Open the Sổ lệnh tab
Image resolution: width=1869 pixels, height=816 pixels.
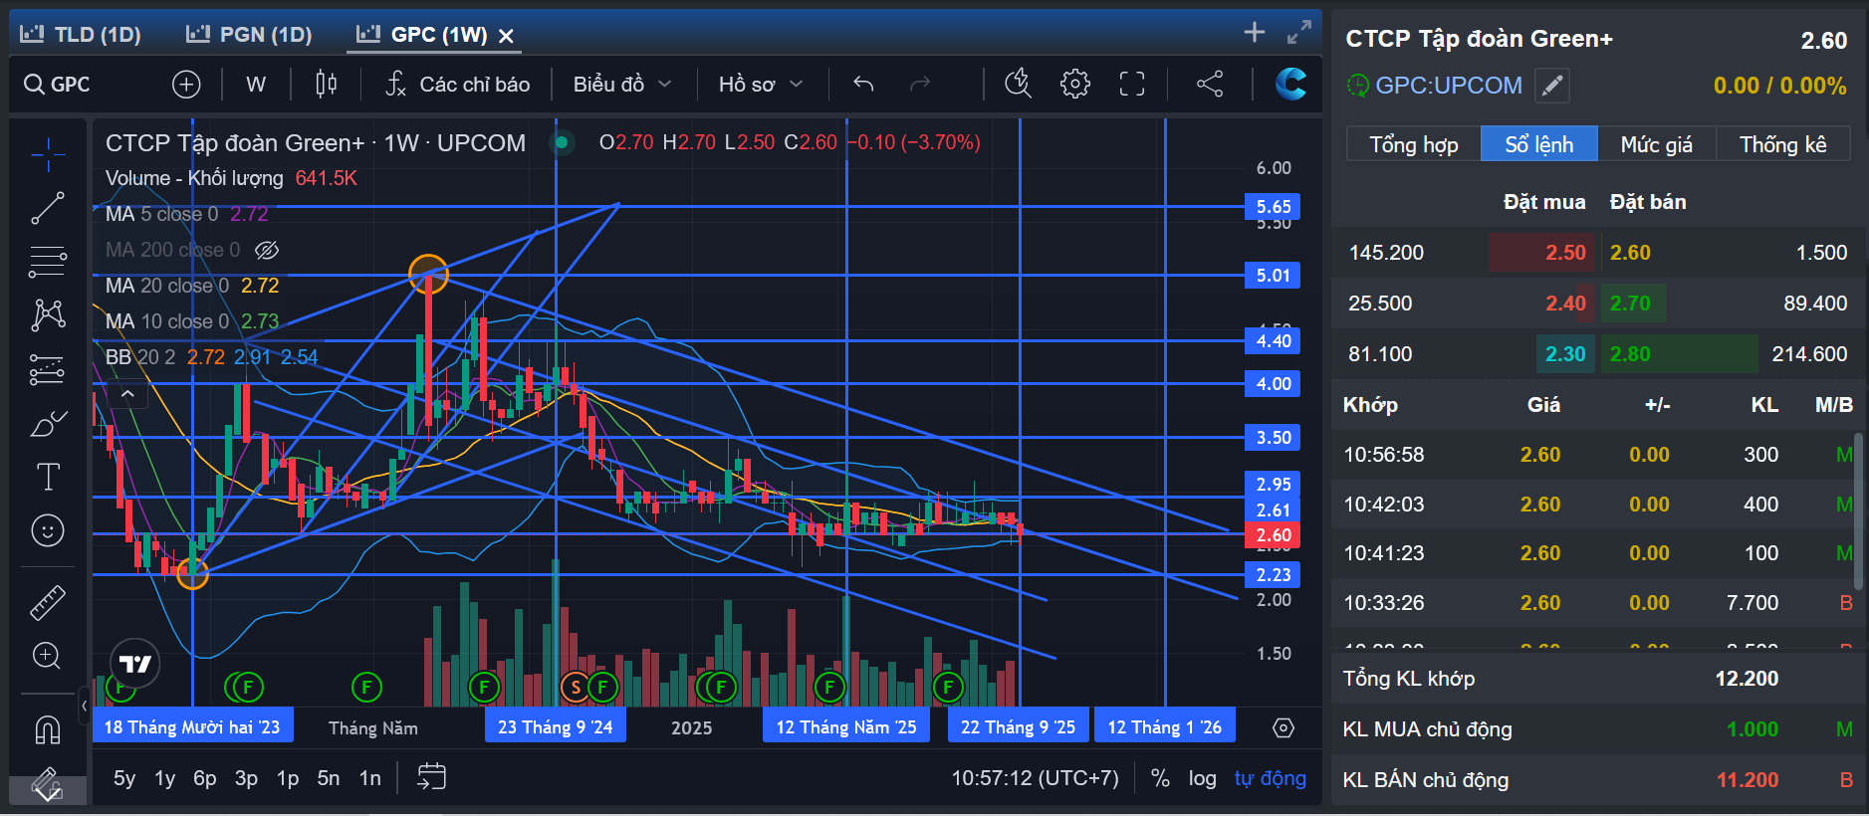1538,144
